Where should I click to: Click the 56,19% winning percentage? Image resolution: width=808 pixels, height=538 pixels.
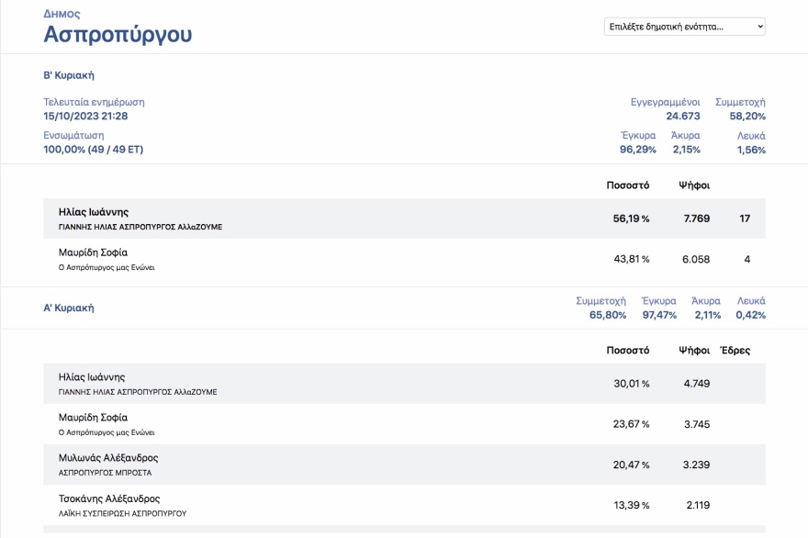tap(631, 219)
